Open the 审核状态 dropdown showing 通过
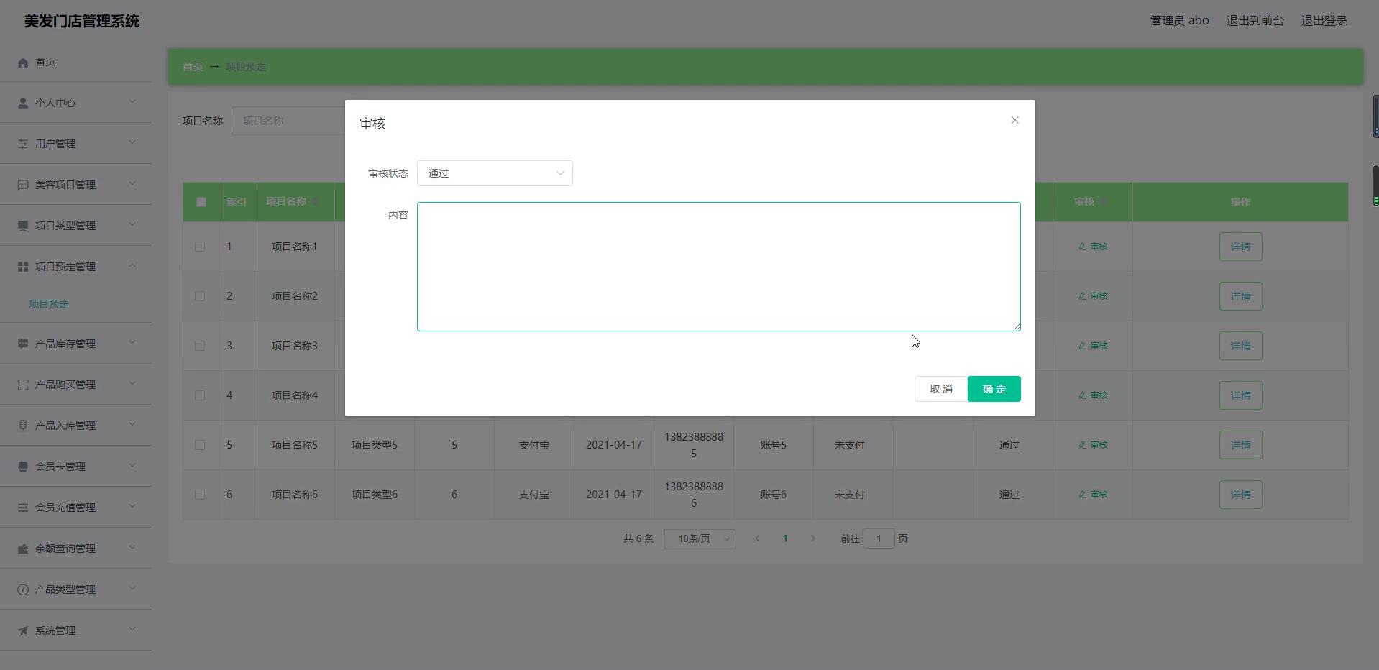Viewport: 1379px width, 670px height. pos(495,173)
